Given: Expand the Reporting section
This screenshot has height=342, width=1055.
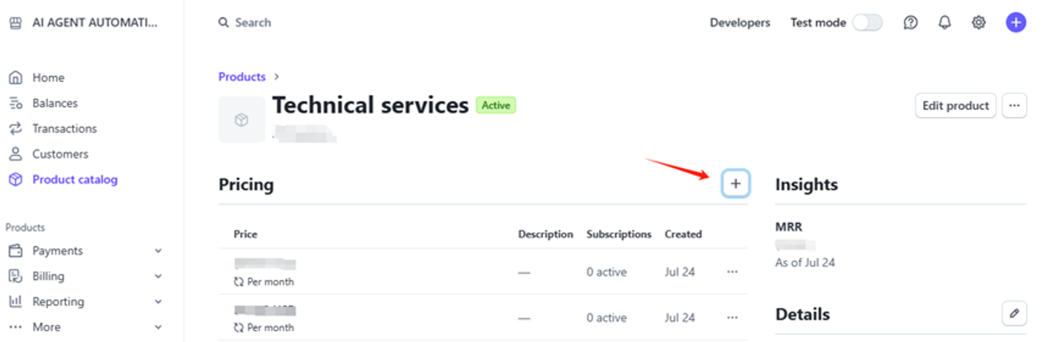Looking at the screenshot, I should (158, 301).
